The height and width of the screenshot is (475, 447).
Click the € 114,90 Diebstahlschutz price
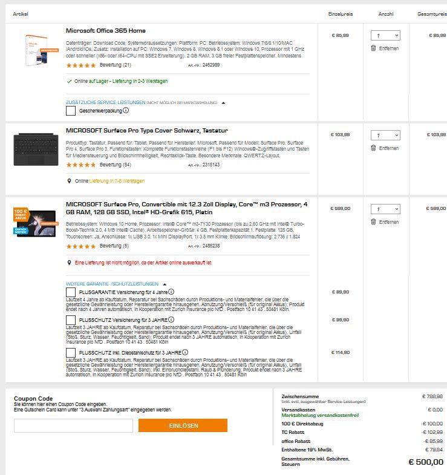(x=341, y=352)
